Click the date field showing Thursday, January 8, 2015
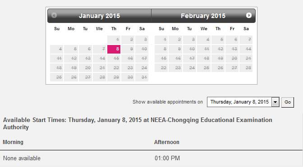The width and height of the screenshot is (303, 167). pyautogui.click(x=239, y=102)
